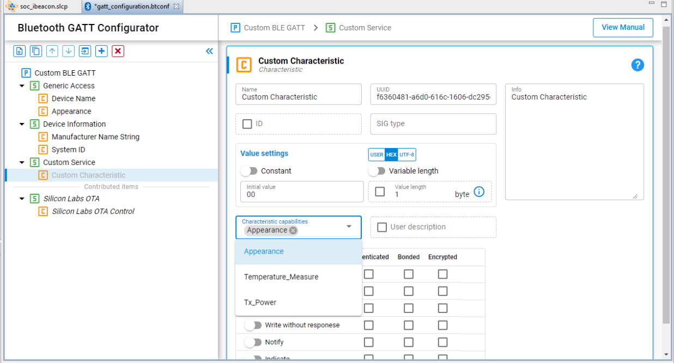Click the value length info icon
674x363 pixels.
click(479, 192)
